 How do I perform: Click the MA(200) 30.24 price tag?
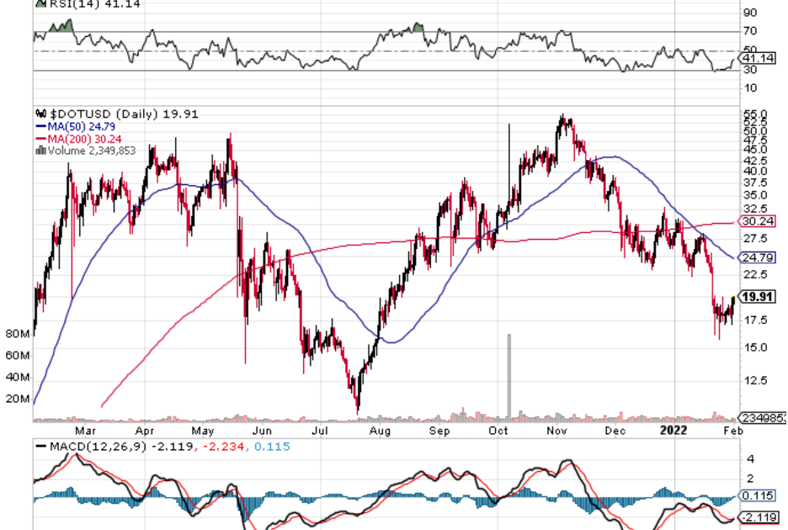coord(756,222)
